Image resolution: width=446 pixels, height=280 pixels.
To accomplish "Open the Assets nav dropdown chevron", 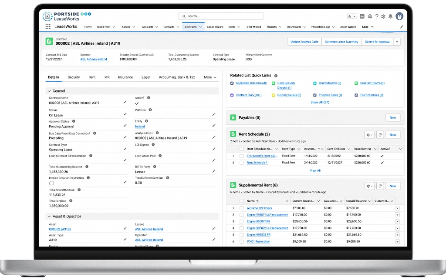I will click(x=134, y=27).
